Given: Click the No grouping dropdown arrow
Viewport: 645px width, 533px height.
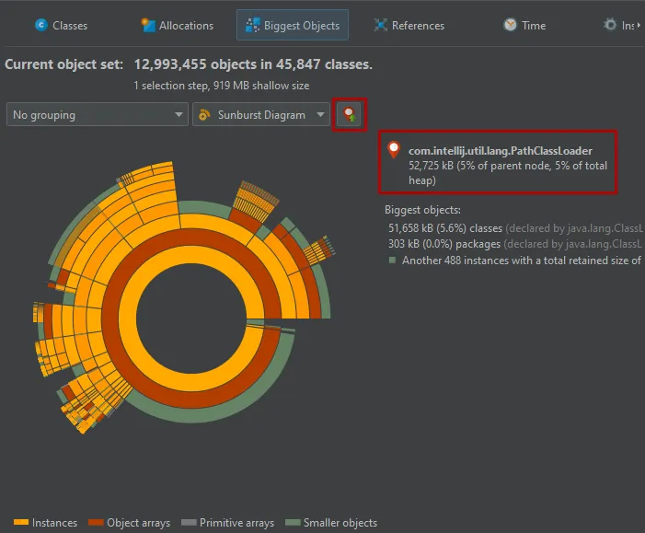Looking at the screenshot, I should pyautogui.click(x=179, y=114).
